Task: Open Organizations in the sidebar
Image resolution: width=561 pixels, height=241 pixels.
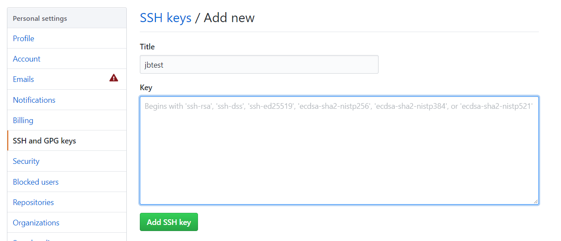Action: [x=36, y=223]
